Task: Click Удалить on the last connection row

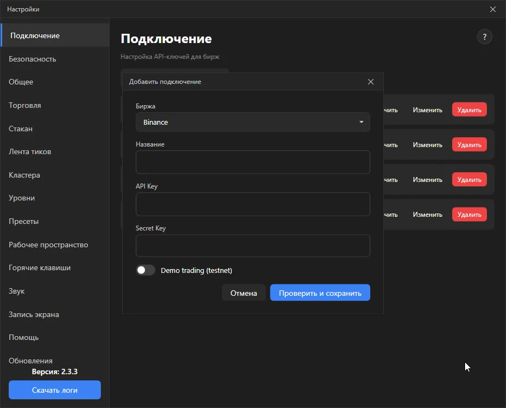Action: pyautogui.click(x=469, y=214)
